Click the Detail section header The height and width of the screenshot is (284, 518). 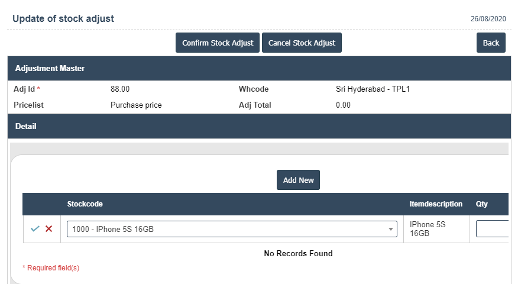click(x=26, y=127)
